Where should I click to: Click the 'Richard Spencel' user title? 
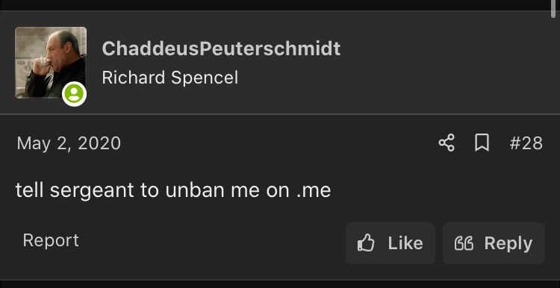coord(170,78)
